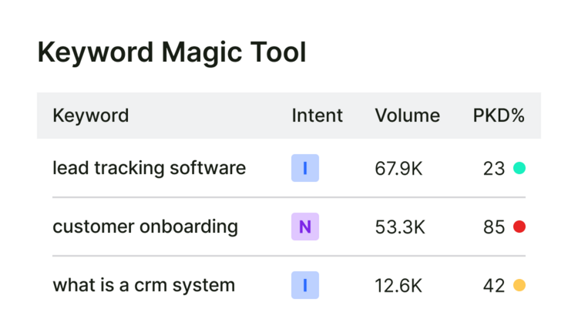Click the PKD score 23
578x336 pixels.
point(494,169)
